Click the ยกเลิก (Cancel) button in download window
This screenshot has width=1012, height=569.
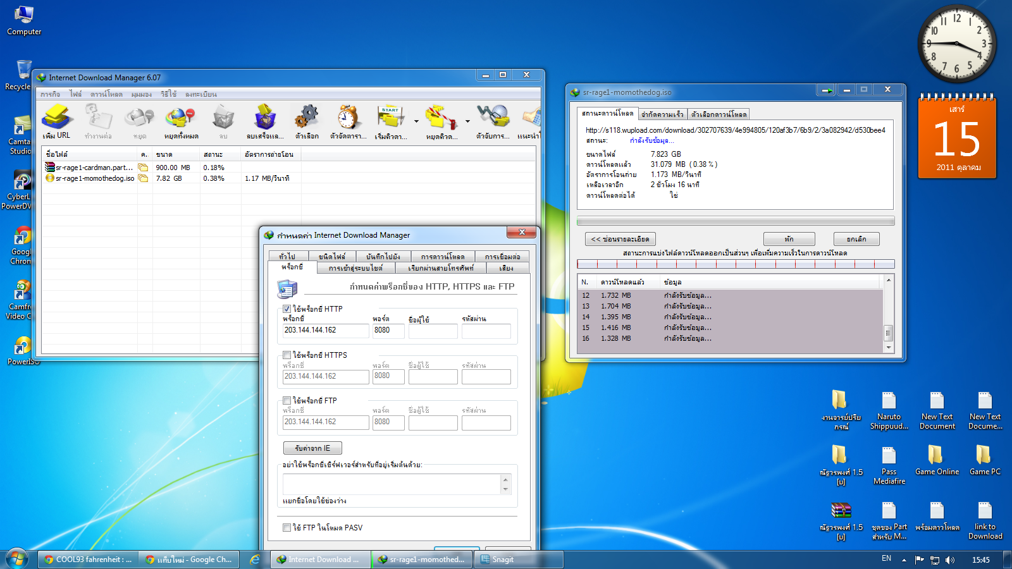(856, 239)
